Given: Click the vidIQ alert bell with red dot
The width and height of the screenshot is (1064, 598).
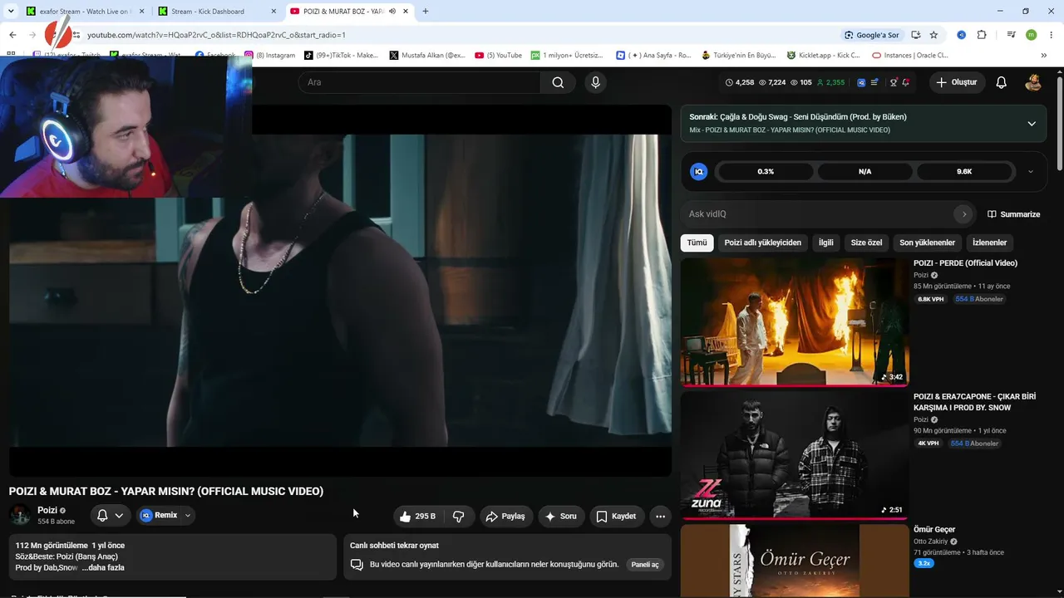Looking at the screenshot, I should [905, 82].
